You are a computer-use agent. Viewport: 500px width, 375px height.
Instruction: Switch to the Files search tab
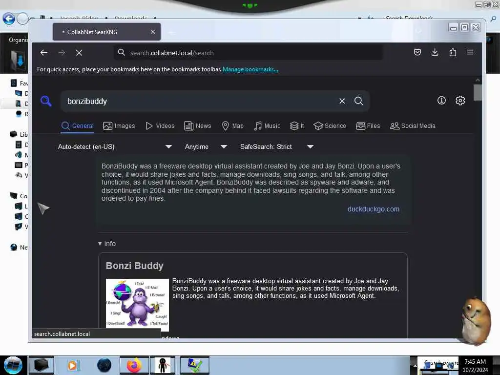coord(368,126)
